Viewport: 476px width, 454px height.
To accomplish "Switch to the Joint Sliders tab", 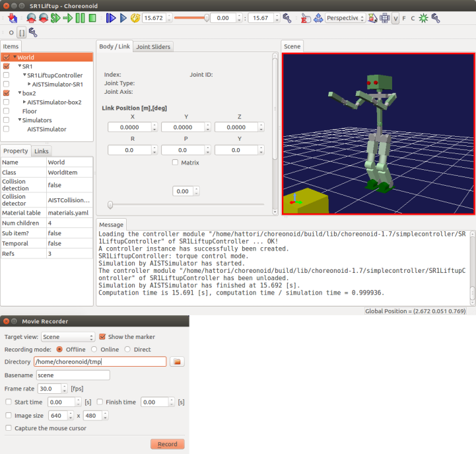I will [153, 47].
